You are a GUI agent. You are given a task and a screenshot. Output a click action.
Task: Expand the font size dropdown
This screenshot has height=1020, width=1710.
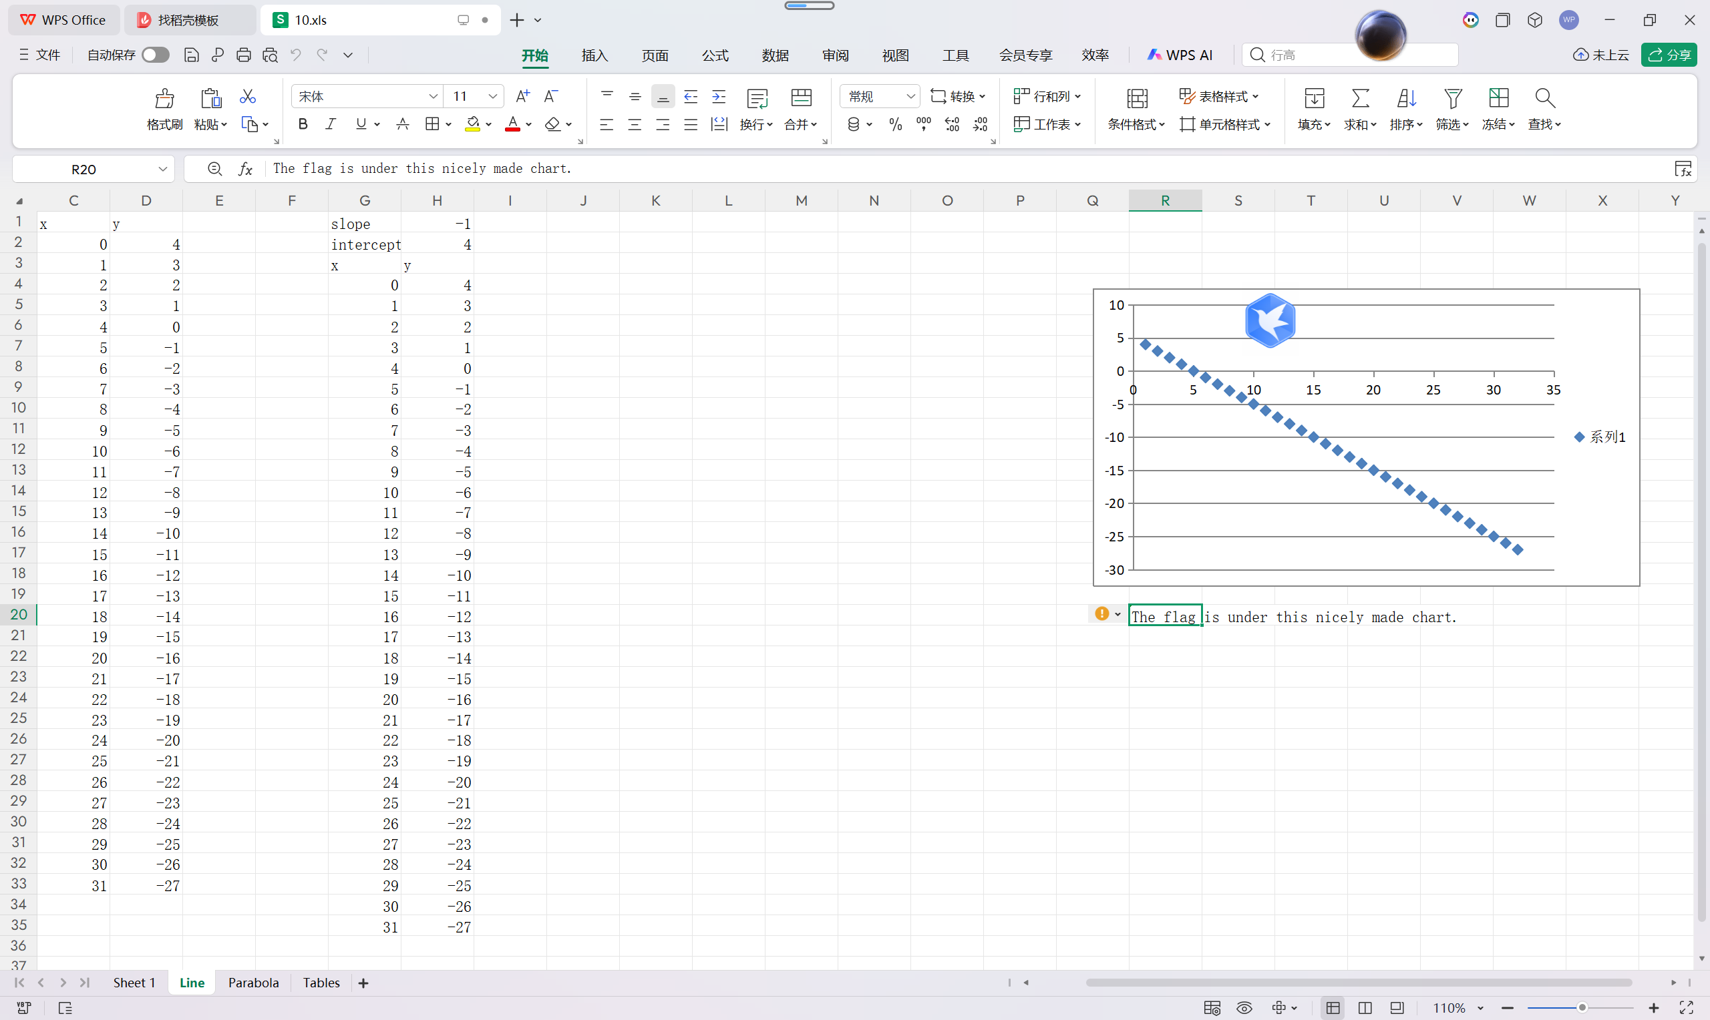point(492,96)
